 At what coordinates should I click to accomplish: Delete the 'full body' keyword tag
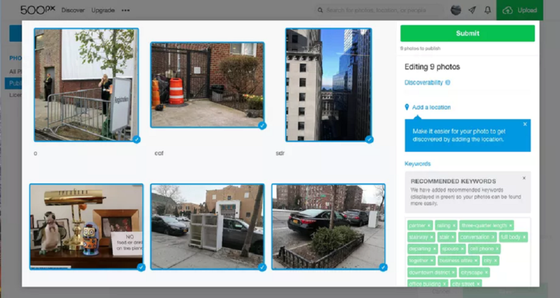click(524, 237)
